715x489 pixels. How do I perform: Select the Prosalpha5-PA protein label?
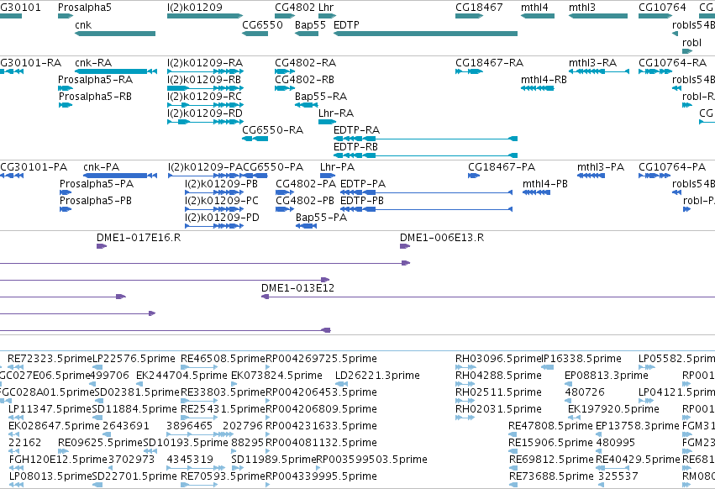(x=97, y=184)
